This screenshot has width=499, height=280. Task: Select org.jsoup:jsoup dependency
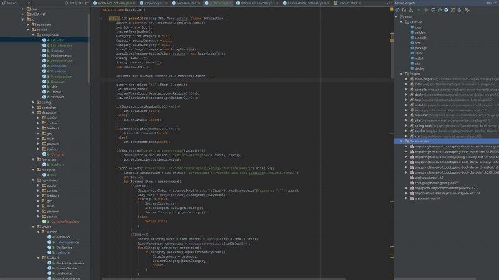(x=429, y=177)
